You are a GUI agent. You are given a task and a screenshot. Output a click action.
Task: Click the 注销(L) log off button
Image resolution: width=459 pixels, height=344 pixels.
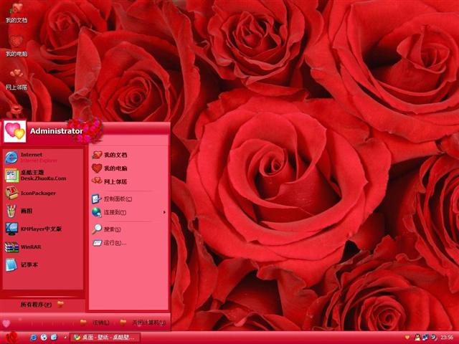(x=95, y=322)
